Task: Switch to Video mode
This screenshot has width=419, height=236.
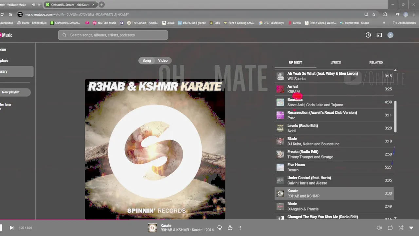Action: pos(163,60)
